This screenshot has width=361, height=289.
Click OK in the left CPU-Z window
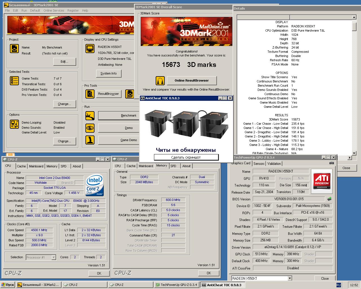point(99,273)
